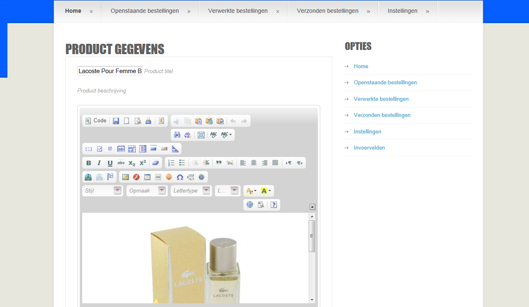This screenshot has height=307, width=529.
Task: Open the Find binoculars icon
Action: [x=177, y=135]
